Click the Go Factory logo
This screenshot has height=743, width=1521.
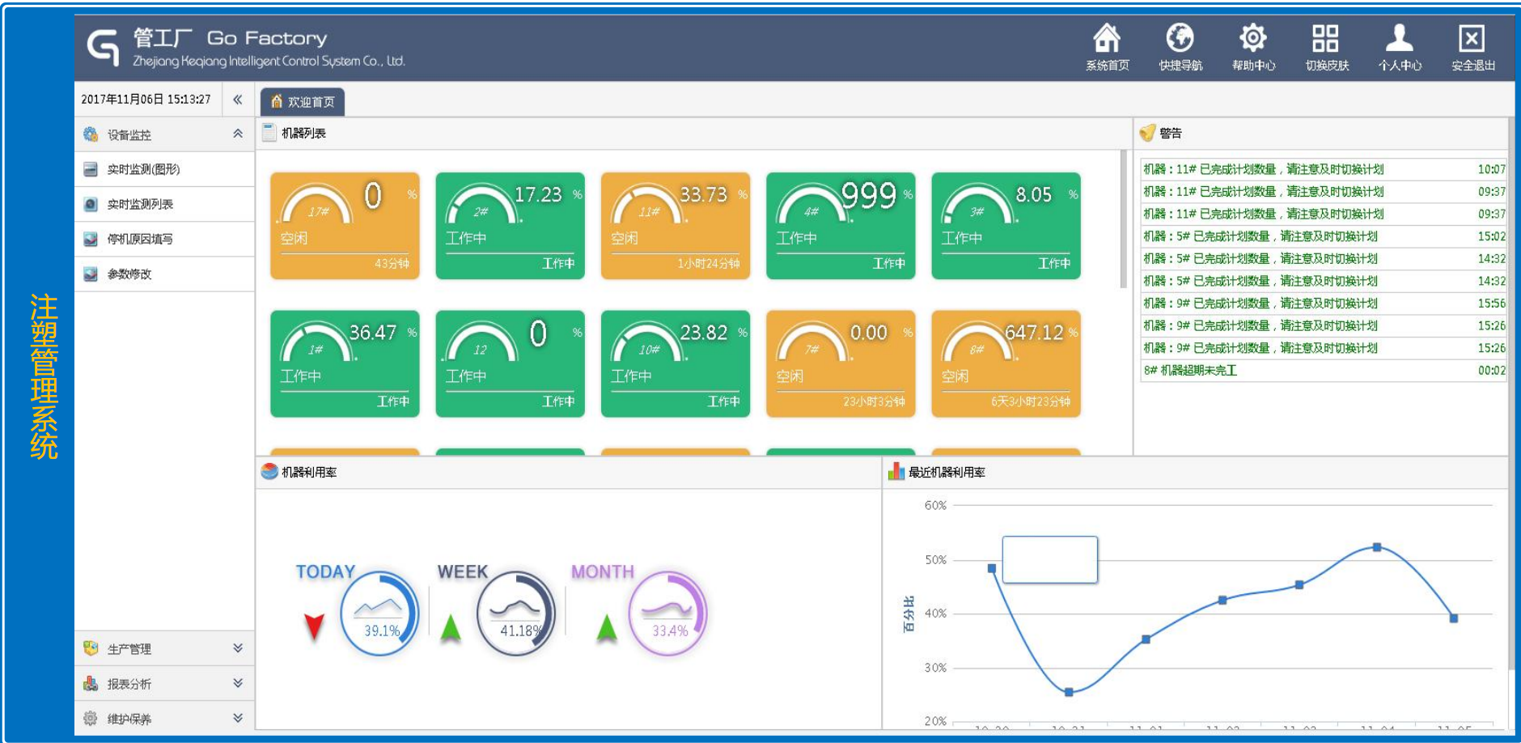tap(104, 48)
